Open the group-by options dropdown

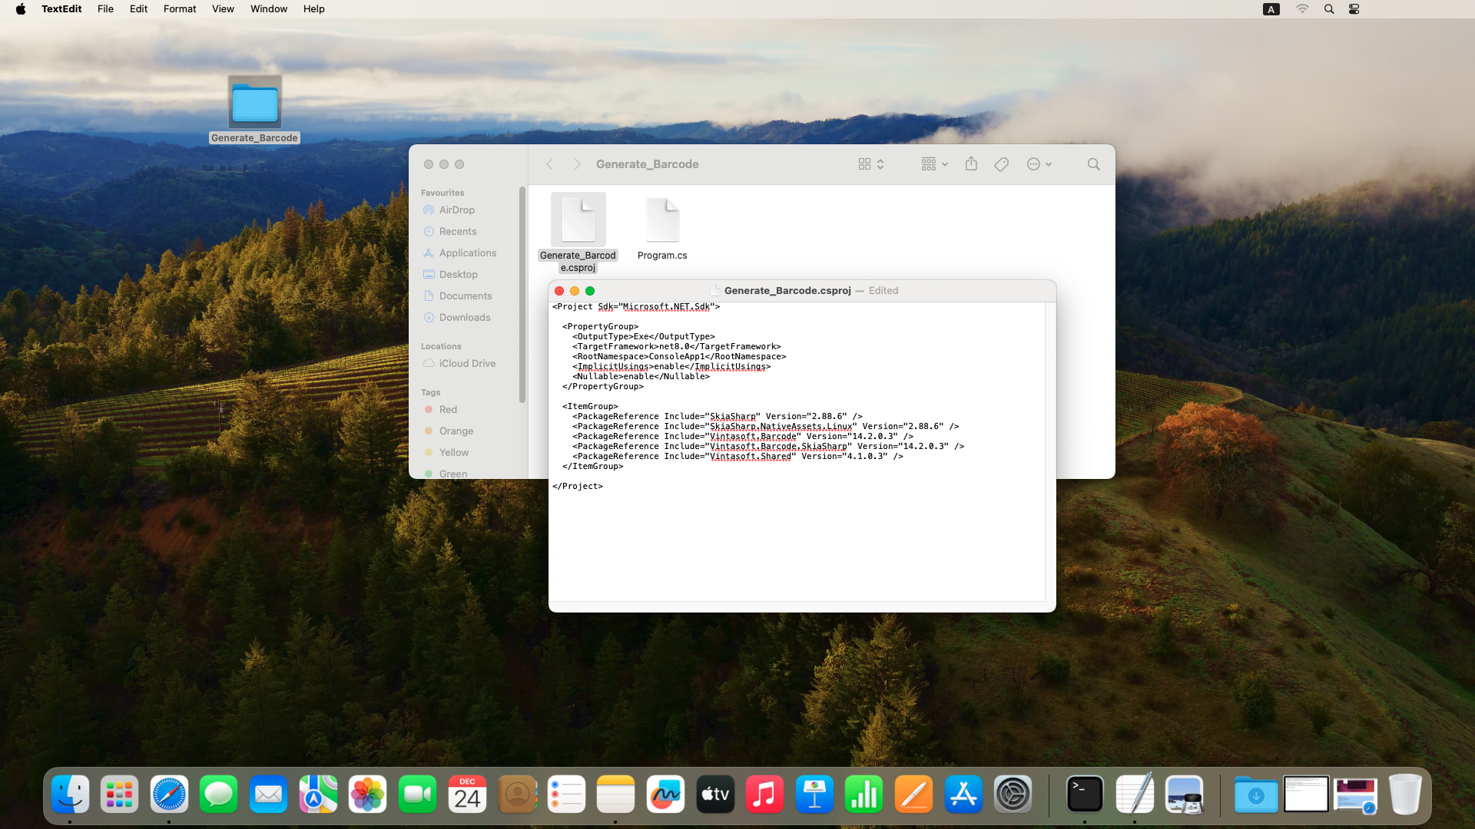coord(934,164)
